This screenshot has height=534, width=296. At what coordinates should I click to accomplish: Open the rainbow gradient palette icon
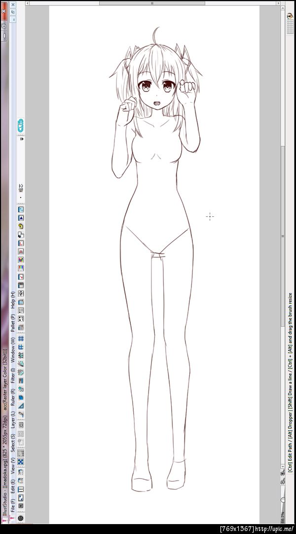pyautogui.click(x=21, y=268)
